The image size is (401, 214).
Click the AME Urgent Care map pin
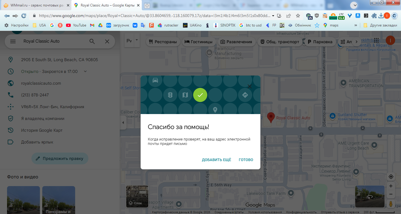(374, 145)
